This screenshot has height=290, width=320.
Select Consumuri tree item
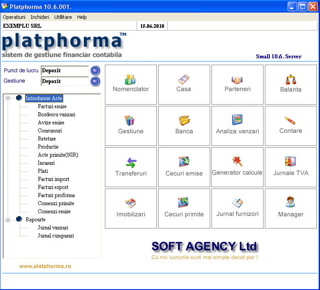pos(50,131)
